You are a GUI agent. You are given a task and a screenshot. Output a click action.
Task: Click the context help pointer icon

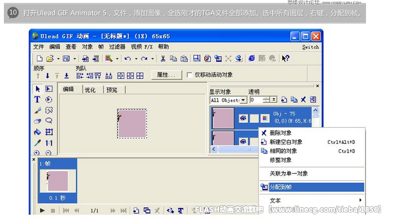pyautogui.click(x=285, y=58)
